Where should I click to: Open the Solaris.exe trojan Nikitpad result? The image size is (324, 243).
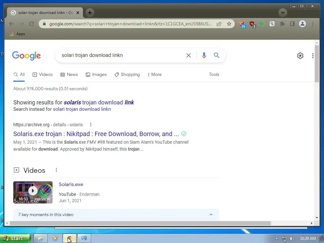point(96,134)
